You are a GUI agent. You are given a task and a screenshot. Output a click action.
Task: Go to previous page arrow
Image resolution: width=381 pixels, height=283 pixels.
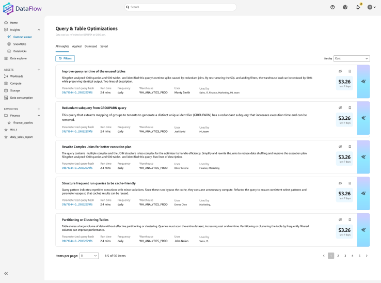pos(324,256)
